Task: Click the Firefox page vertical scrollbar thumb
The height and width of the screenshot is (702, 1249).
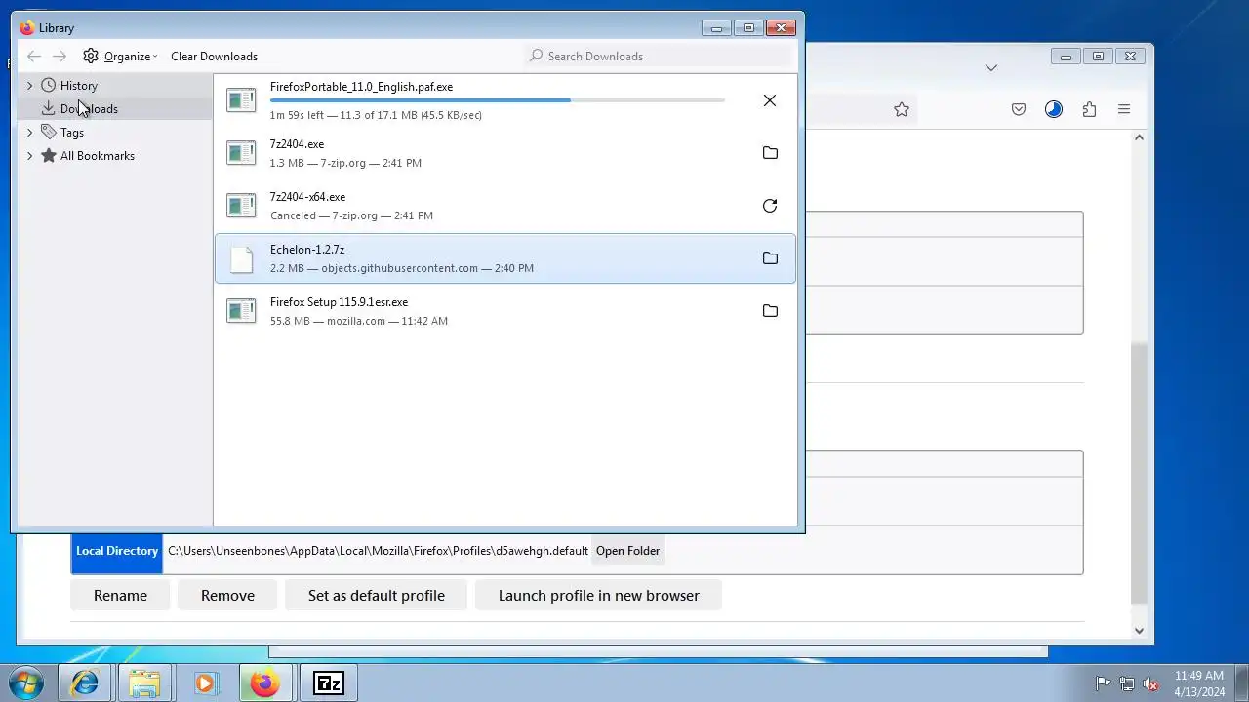Action: [x=1139, y=474]
